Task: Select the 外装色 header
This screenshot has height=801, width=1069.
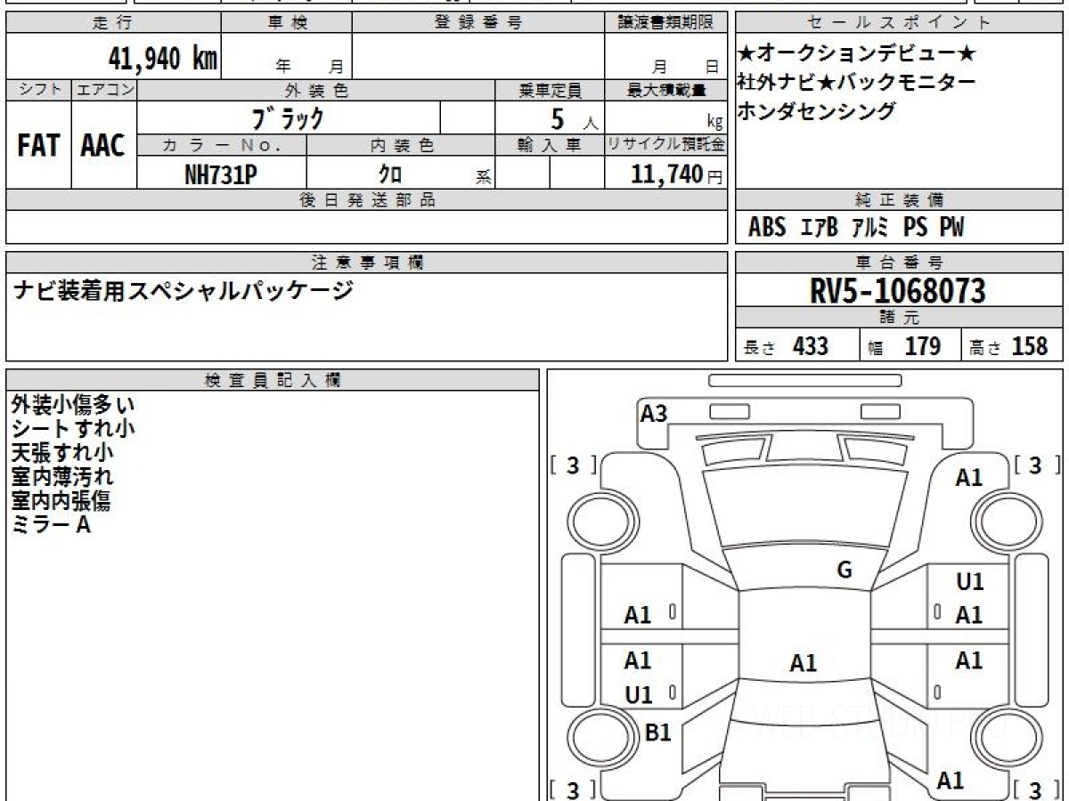Action: tap(316, 90)
